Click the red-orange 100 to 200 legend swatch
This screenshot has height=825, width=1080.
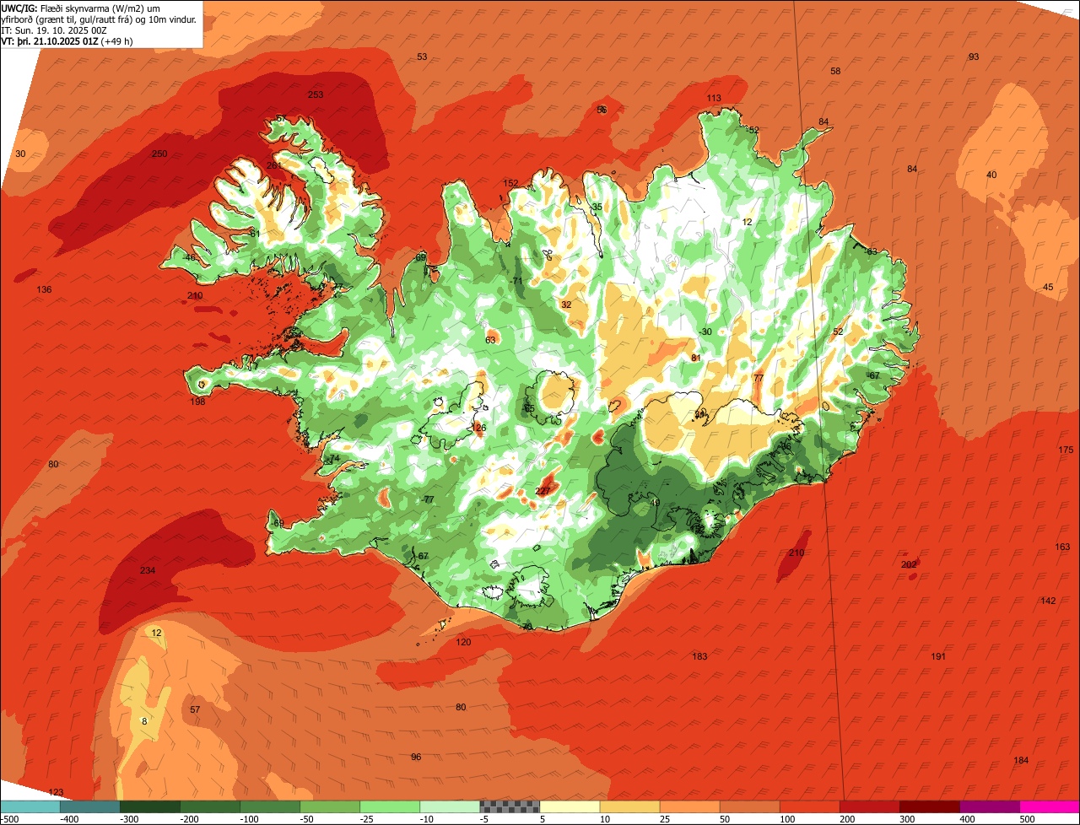(x=809, y=806)
